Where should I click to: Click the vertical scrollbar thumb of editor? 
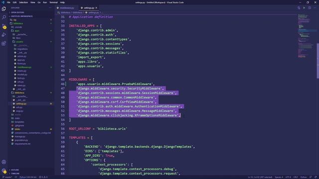pyautogui.click(x=318, y=61)
